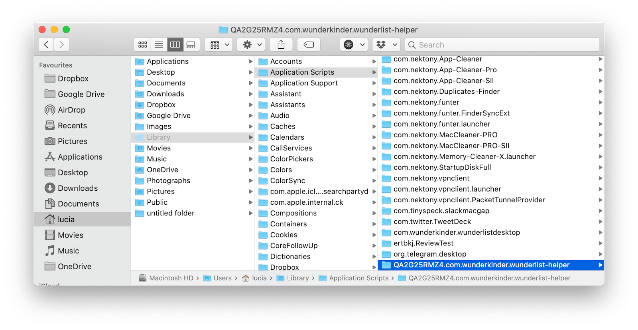This screenshot has height=330, width=638.
Task: Select the Library folder in the first column
Action: pos(193,137)
